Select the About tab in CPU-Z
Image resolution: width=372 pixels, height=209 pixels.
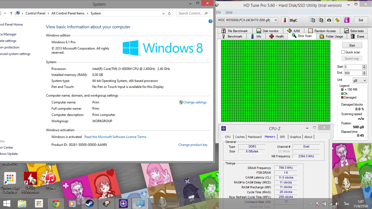point(309,137)
